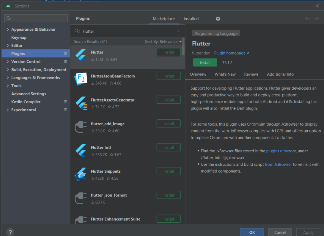Click the plugin list vertical scrollbar
This screenshot has width=324, height=236.
(x=183, y=46)
